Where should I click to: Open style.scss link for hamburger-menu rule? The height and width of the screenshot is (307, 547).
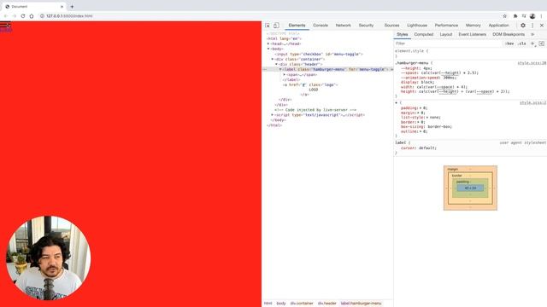(532, 63)
